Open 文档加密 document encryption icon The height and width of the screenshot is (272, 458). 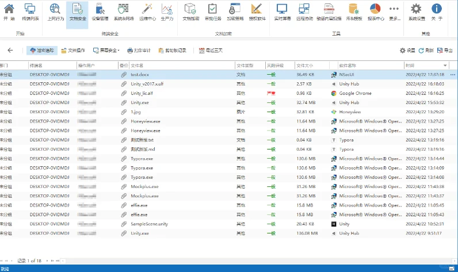coord(190,12)
